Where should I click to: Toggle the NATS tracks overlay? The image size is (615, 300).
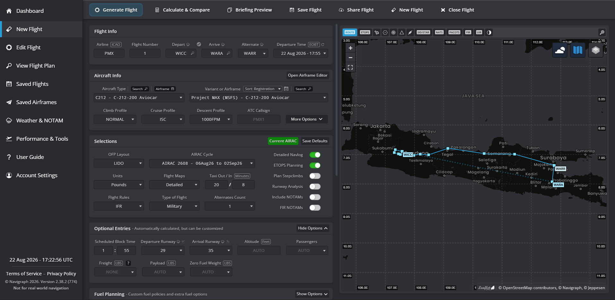coord(439,32)
